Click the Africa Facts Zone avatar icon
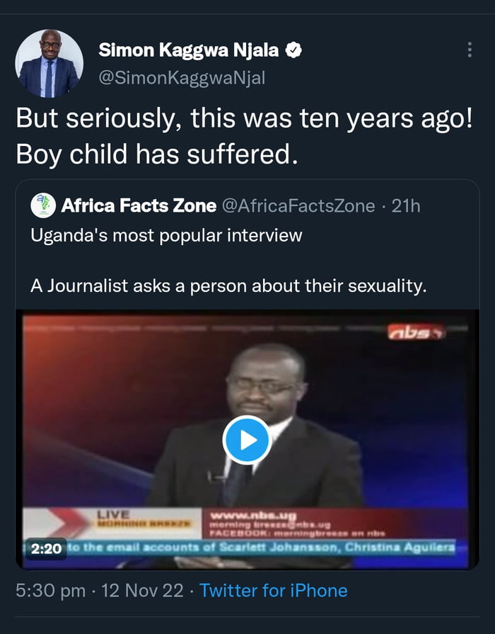495x634 pixels. [43, 205]
